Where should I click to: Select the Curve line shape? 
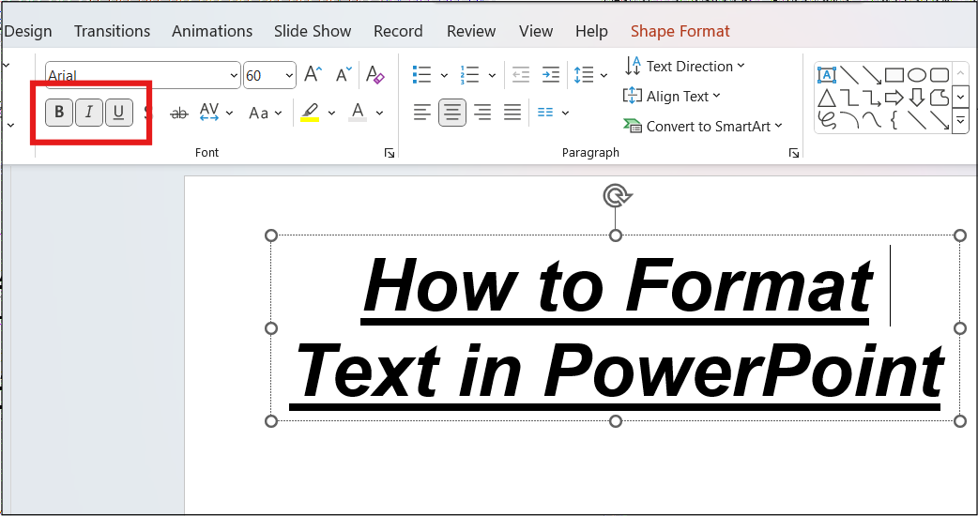(x=871, y=119)
